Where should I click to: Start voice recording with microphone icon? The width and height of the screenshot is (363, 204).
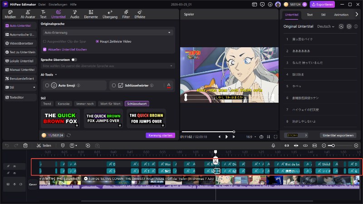(x=273, y=145)
